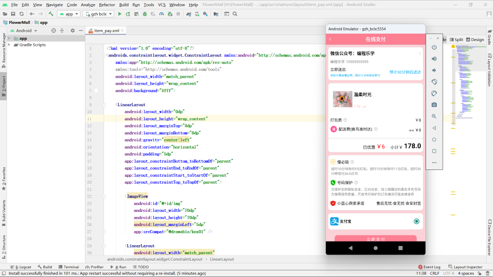This screenshot has height=277, width=493.
Task: Switch editor to Design view
Action: point(475,40)
